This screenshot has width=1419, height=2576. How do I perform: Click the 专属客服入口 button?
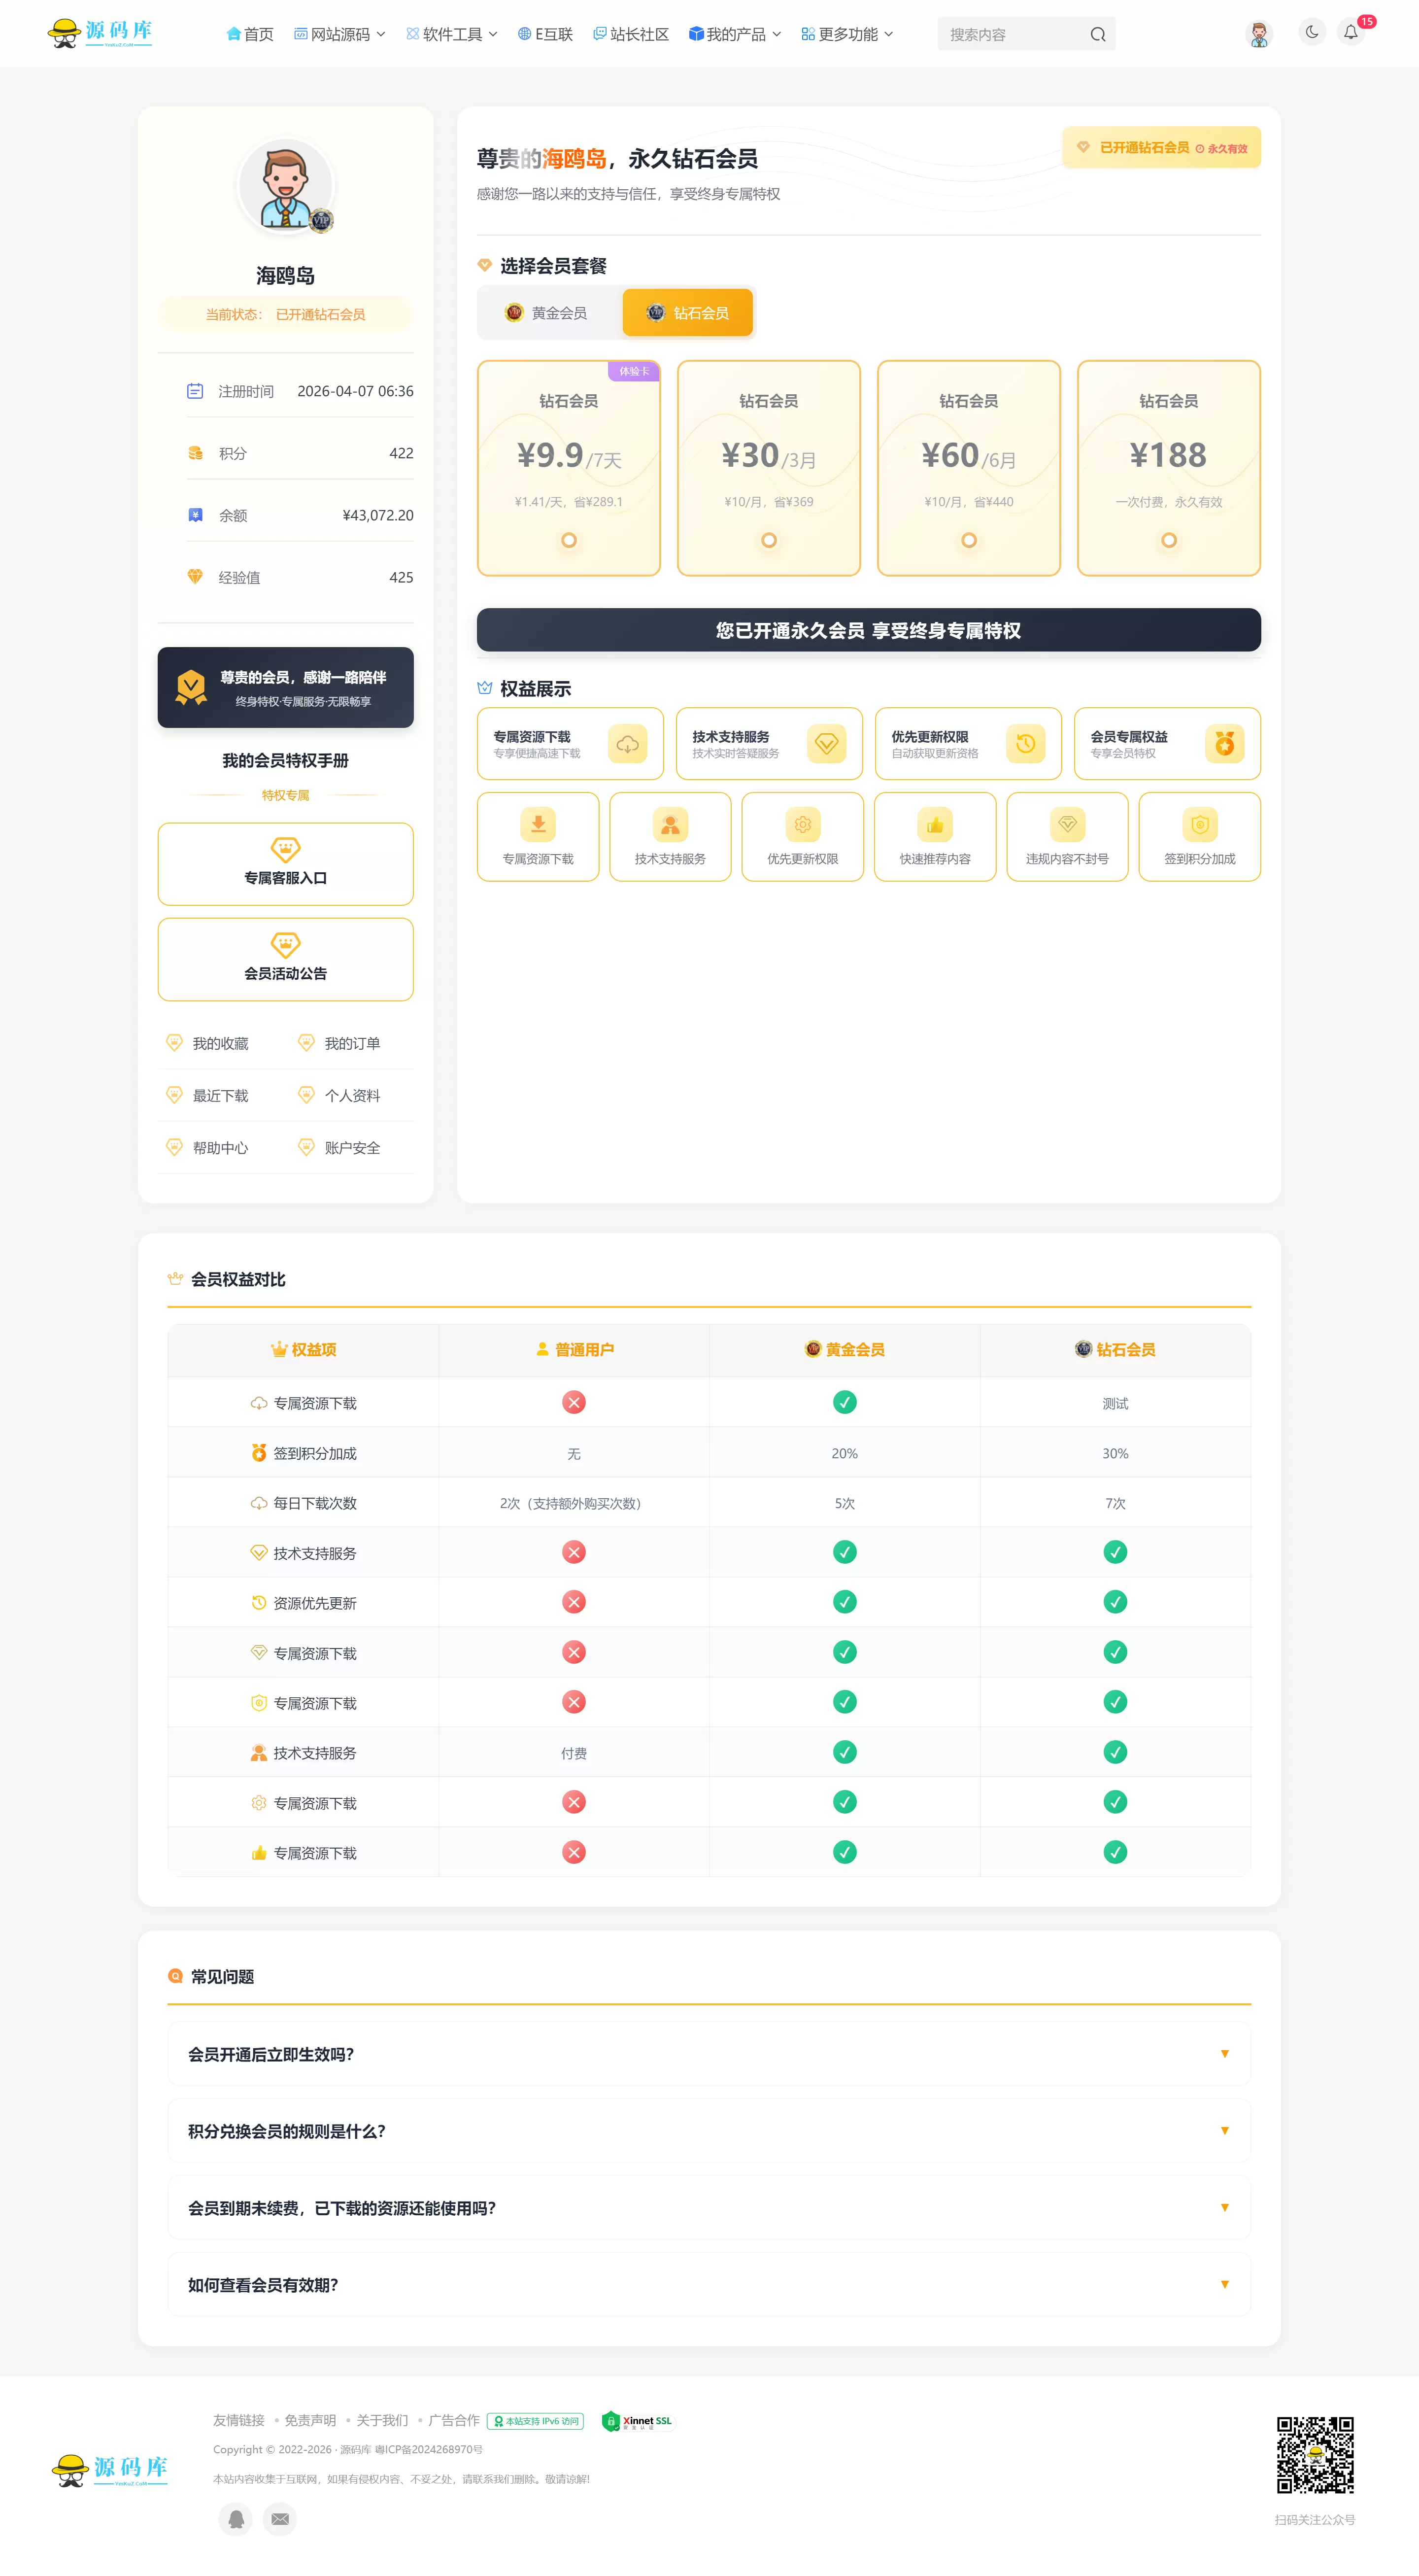point(285,863)
